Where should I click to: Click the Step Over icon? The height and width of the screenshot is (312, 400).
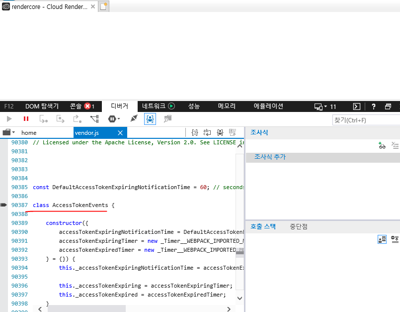(x=60, y=119)
